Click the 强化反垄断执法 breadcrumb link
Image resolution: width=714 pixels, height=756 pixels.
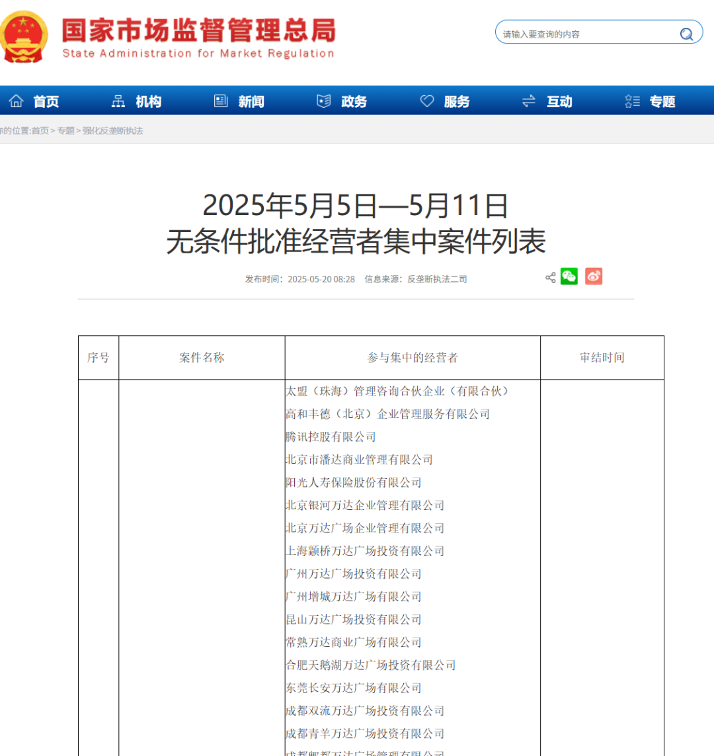tap(113, 131)
